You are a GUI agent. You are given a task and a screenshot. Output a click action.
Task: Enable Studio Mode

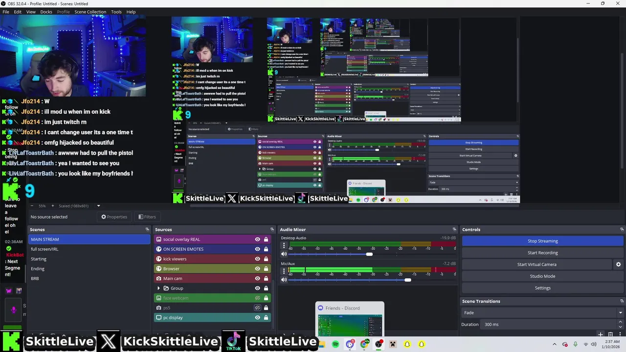(x=543, y=276)
